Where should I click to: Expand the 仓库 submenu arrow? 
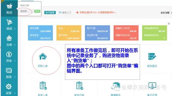point(15,45)
